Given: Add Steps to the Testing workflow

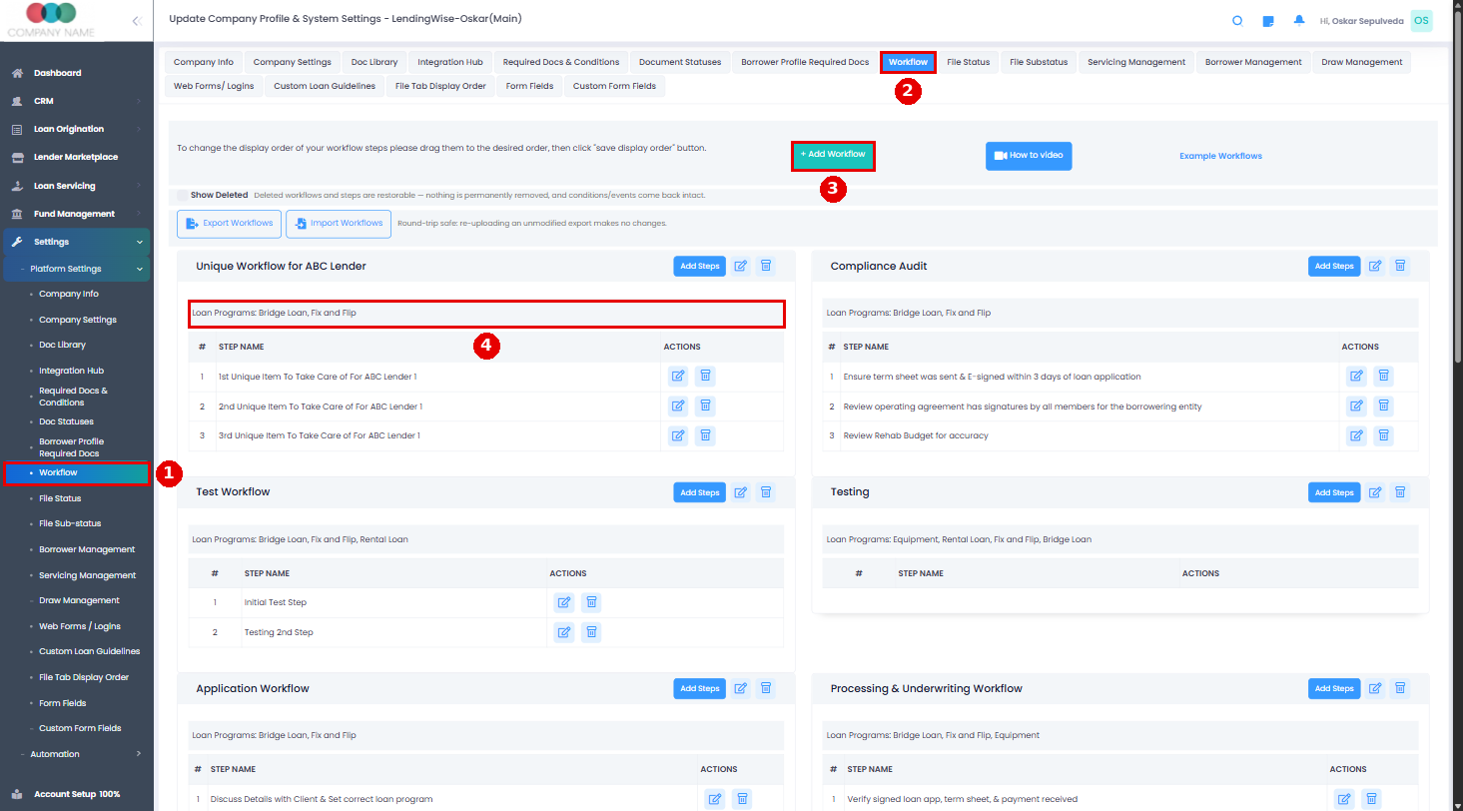Looking at the screenshot, I should [x=1334, y=492].
